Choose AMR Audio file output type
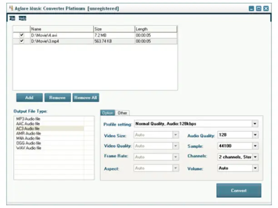This screenshot has width=278, height=208. (29, 133)
